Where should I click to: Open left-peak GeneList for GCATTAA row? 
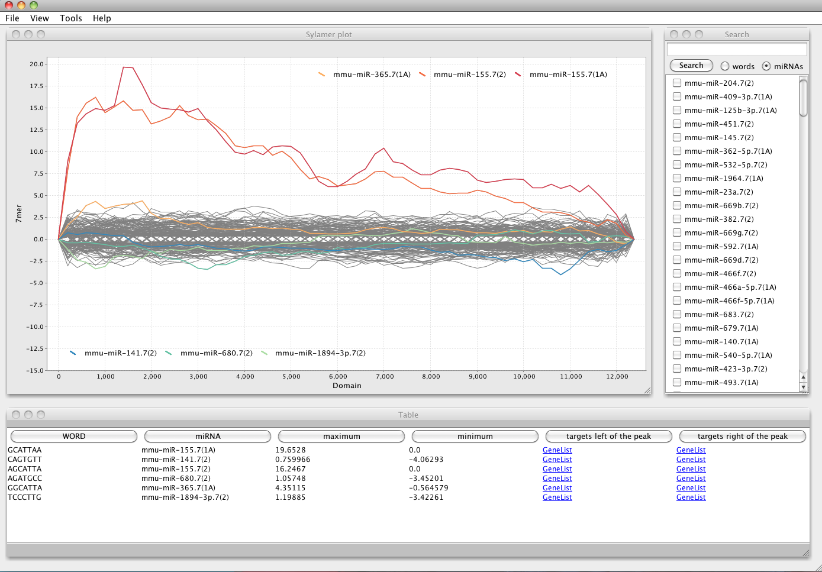[557, 450]
